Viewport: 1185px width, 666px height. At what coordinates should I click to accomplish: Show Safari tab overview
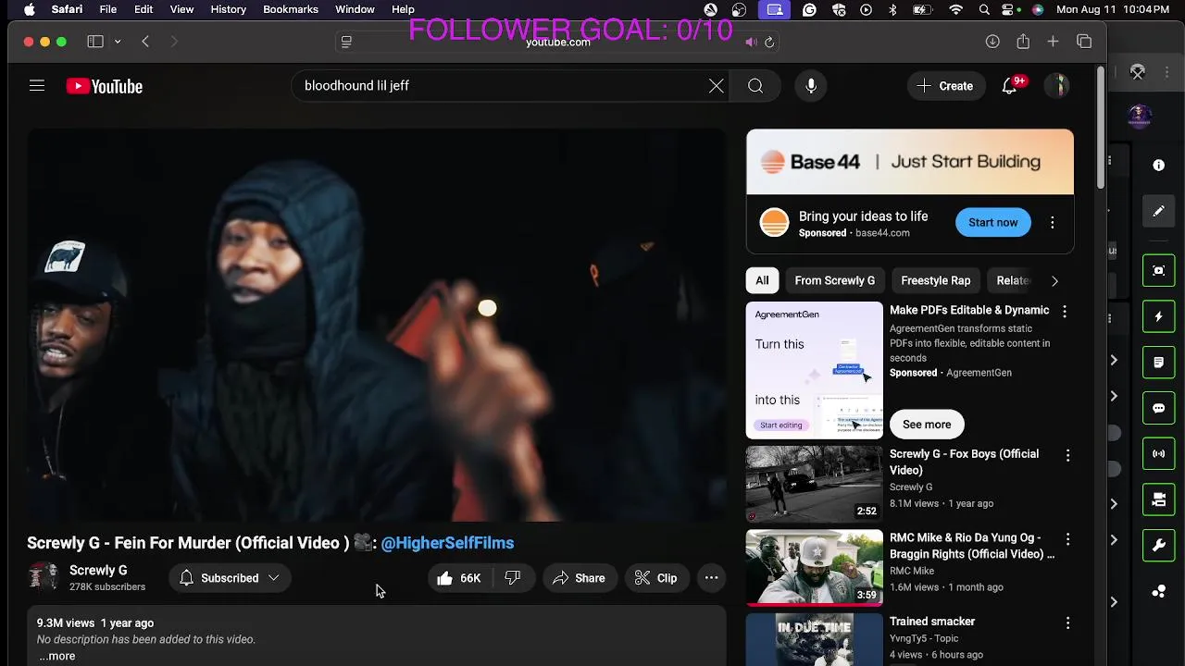1084,42
